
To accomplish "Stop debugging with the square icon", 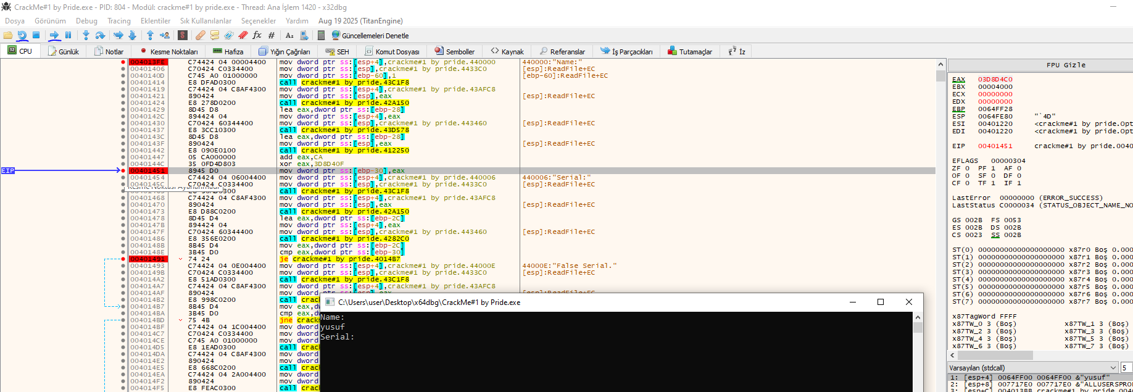I will click(x=36, y=36).
